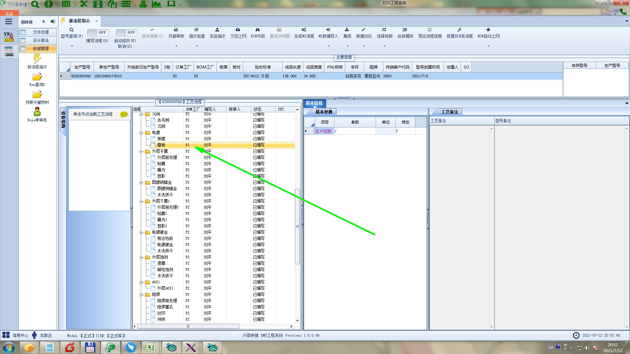Open dropdown arrow under 型号查询

(72, 46)
